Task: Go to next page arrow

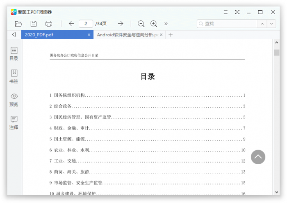Action: pos(121,24)
